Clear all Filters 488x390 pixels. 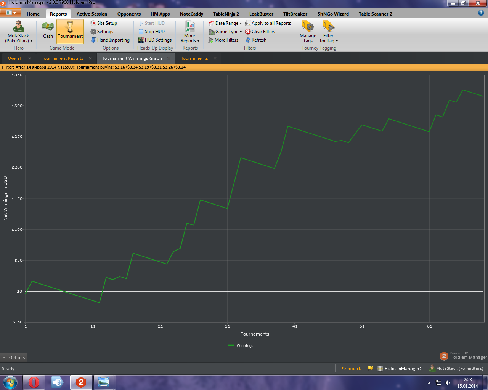click(260, 32)
